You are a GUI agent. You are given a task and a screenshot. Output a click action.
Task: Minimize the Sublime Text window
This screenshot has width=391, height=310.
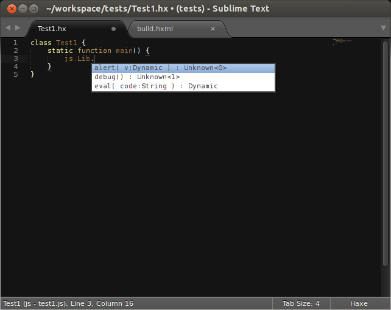tap(23, 9)
